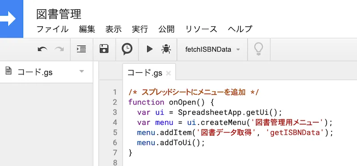Run the selected function with the play icon
This screenshot has width=357, height=166.
pyautogui.click(x=149, y=49)
